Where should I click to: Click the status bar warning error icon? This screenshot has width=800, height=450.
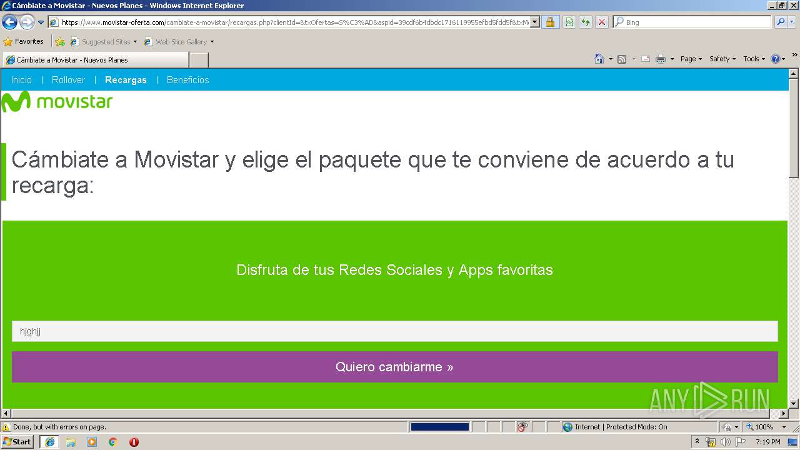pos(6,427)
